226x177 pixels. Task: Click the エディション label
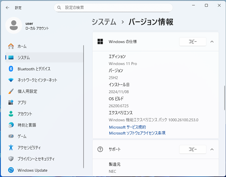tap(117, 56)
